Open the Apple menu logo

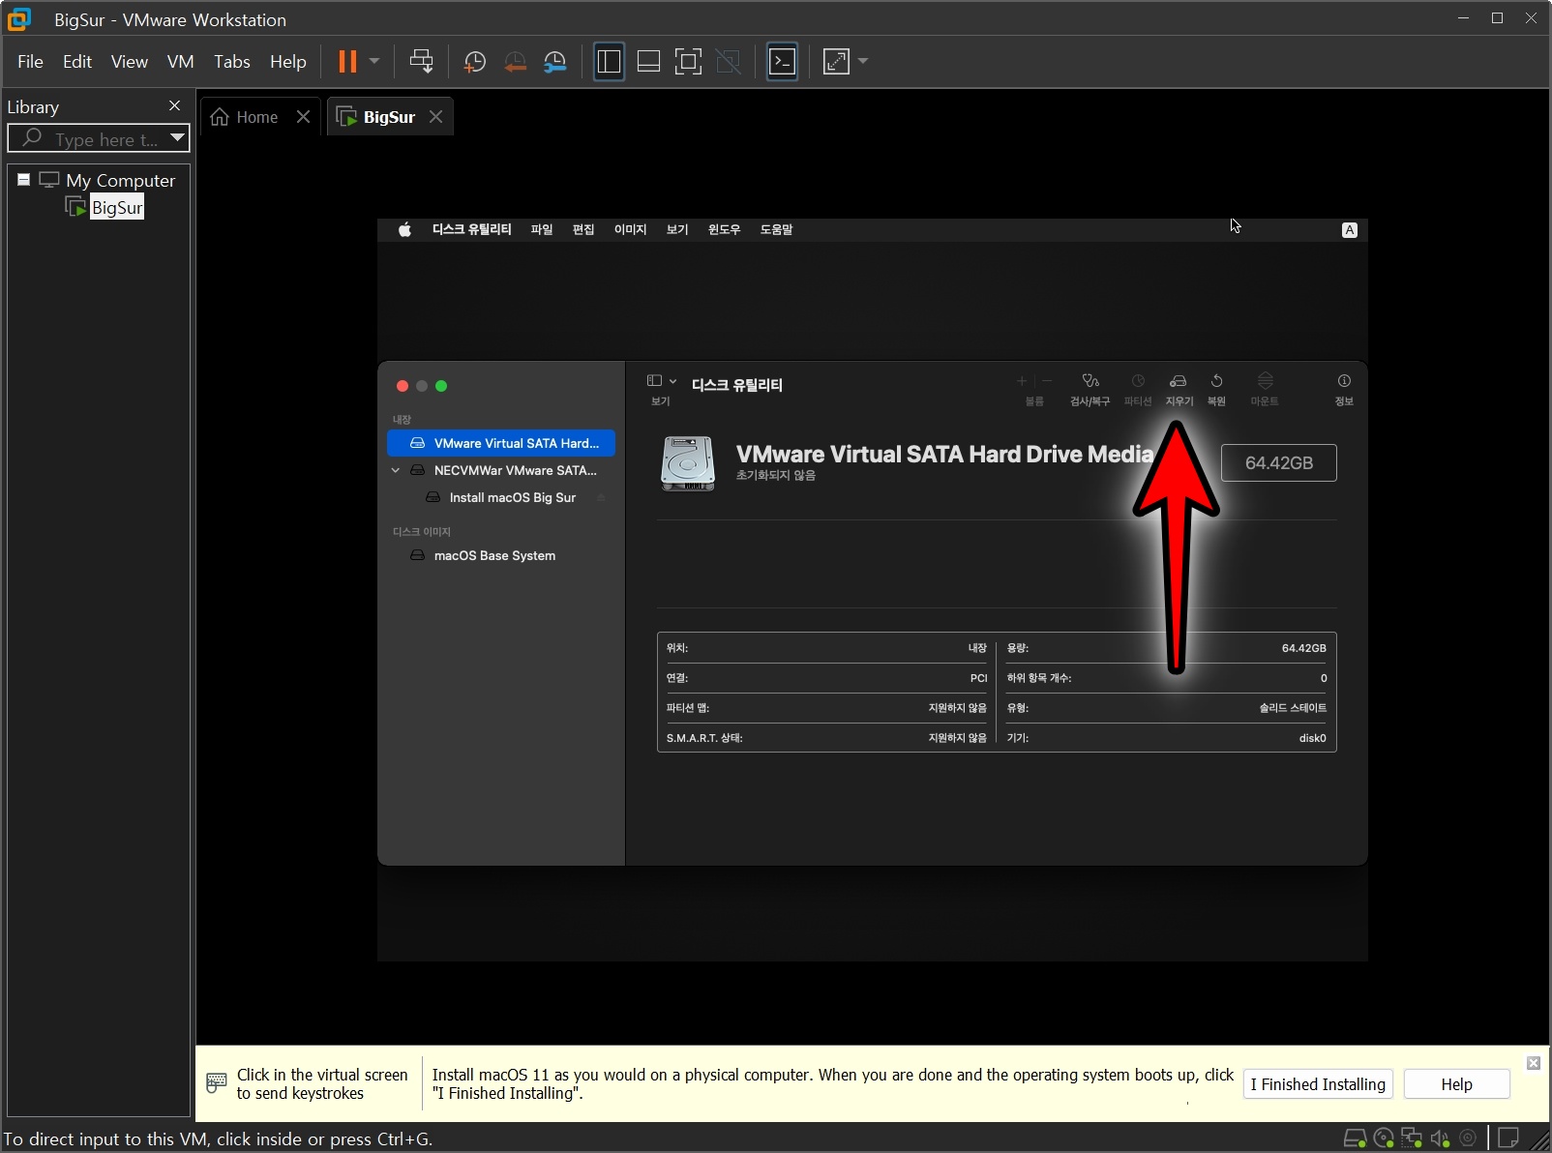(x=404, y=229)
